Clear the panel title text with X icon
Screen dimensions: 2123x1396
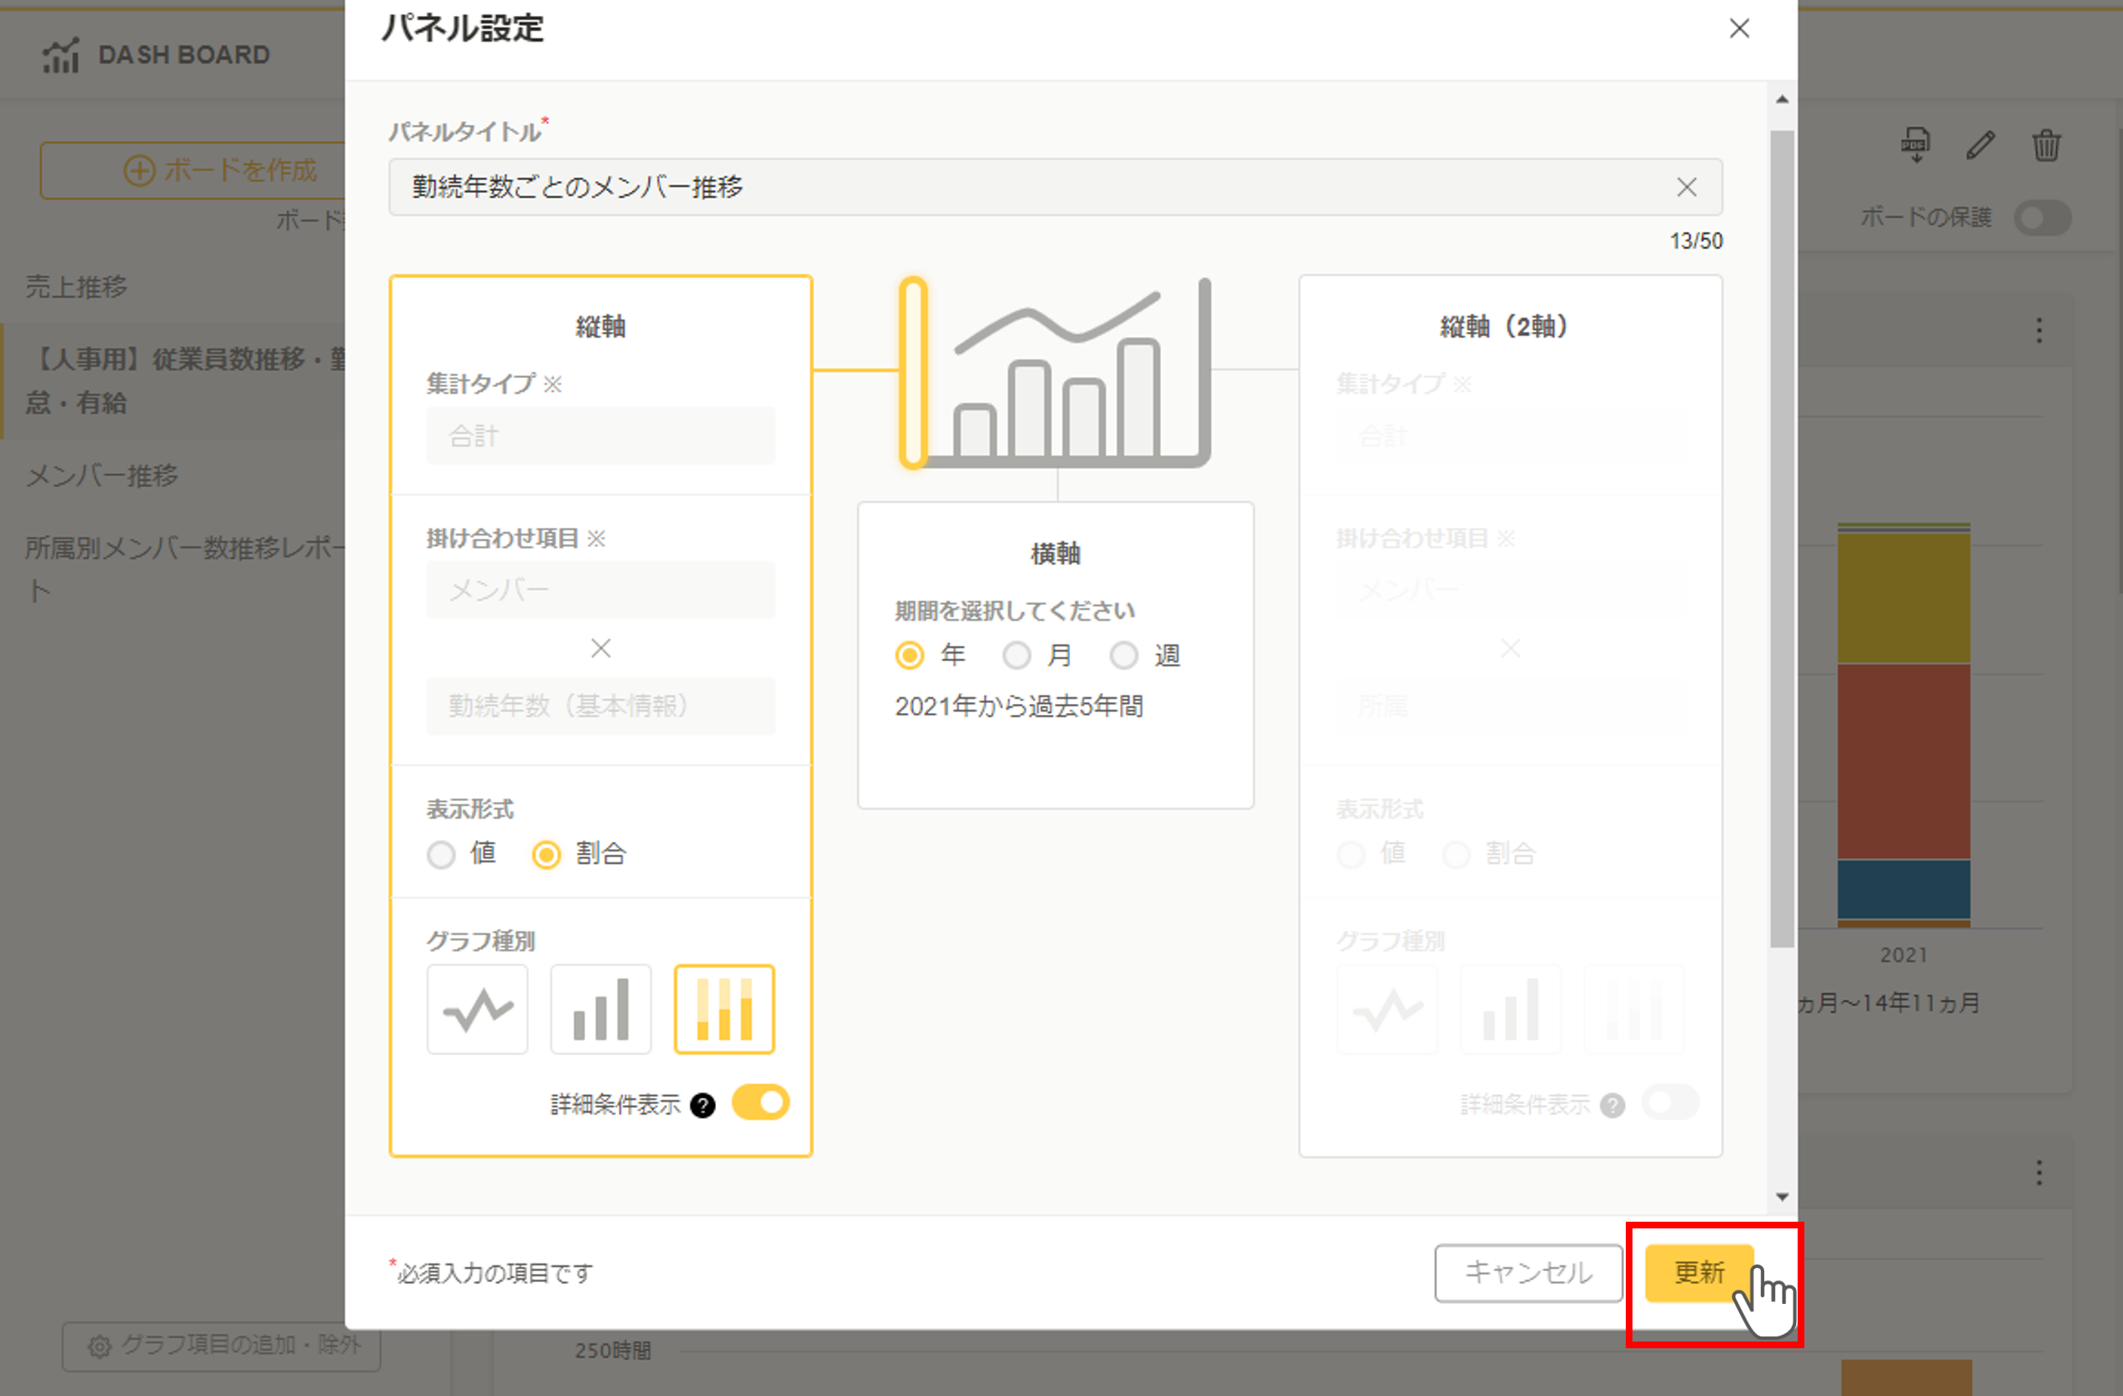(1686, 187)
